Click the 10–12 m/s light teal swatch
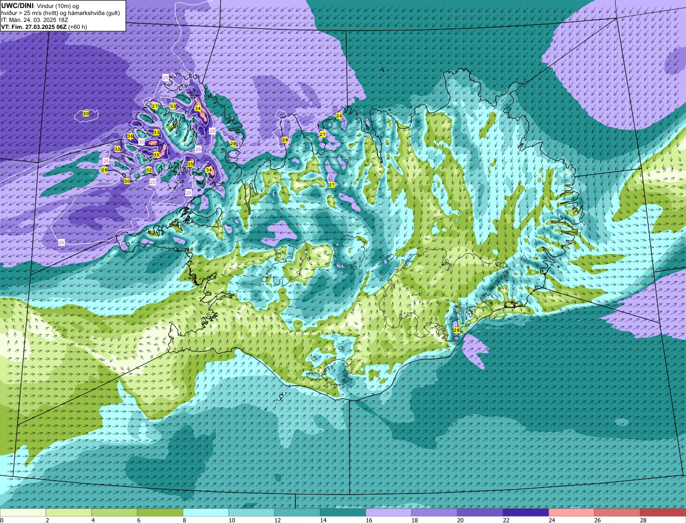The height and width of the screenshot is (524, 686). 251,513
